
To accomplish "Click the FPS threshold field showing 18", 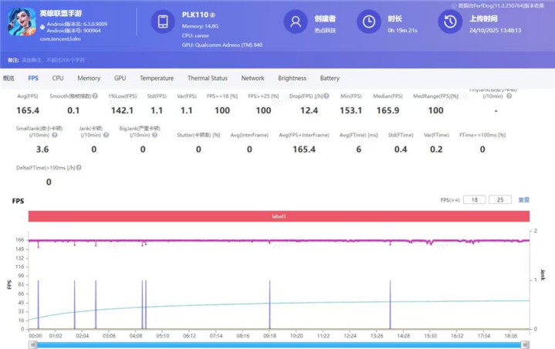I will [x=475, y=200].
